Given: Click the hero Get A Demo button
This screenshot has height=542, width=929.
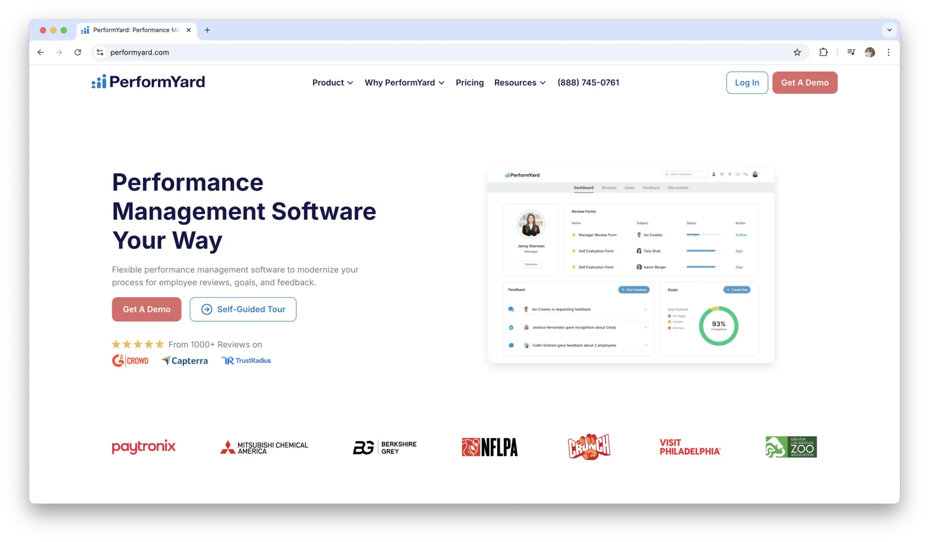Looking at the screenshot, I should pyautogui.click(x=147, y=309).
